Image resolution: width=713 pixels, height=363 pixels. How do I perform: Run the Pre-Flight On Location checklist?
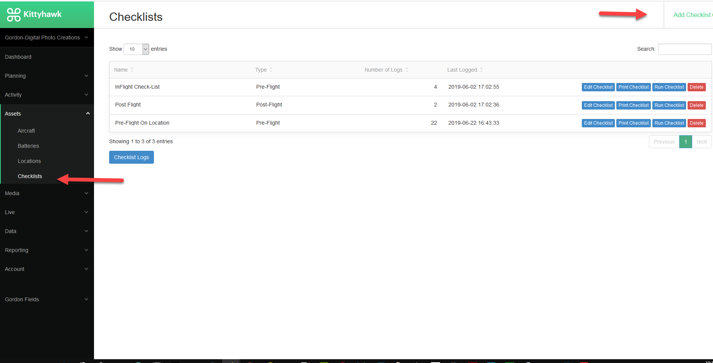click(x=669, y=123)
